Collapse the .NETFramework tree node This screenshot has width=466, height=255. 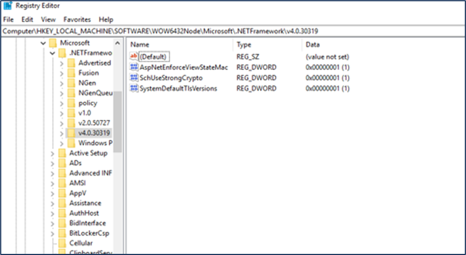tap(52, 53)
